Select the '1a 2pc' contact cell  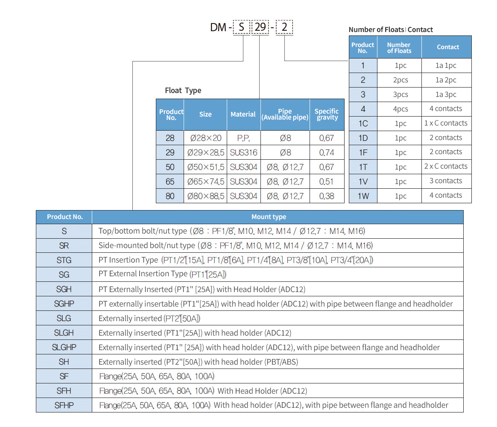pyautogui.click(x=447, y=80)
